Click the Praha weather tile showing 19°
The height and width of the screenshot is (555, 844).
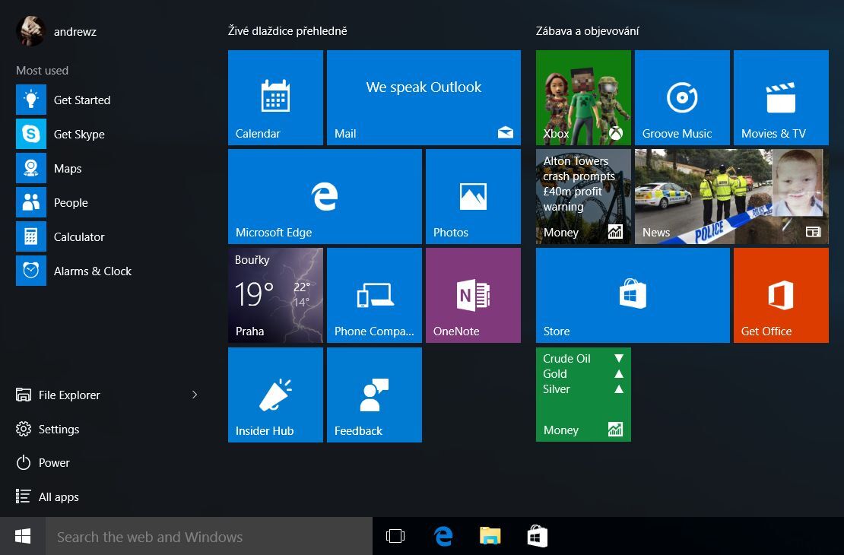[x=275, y=295]
